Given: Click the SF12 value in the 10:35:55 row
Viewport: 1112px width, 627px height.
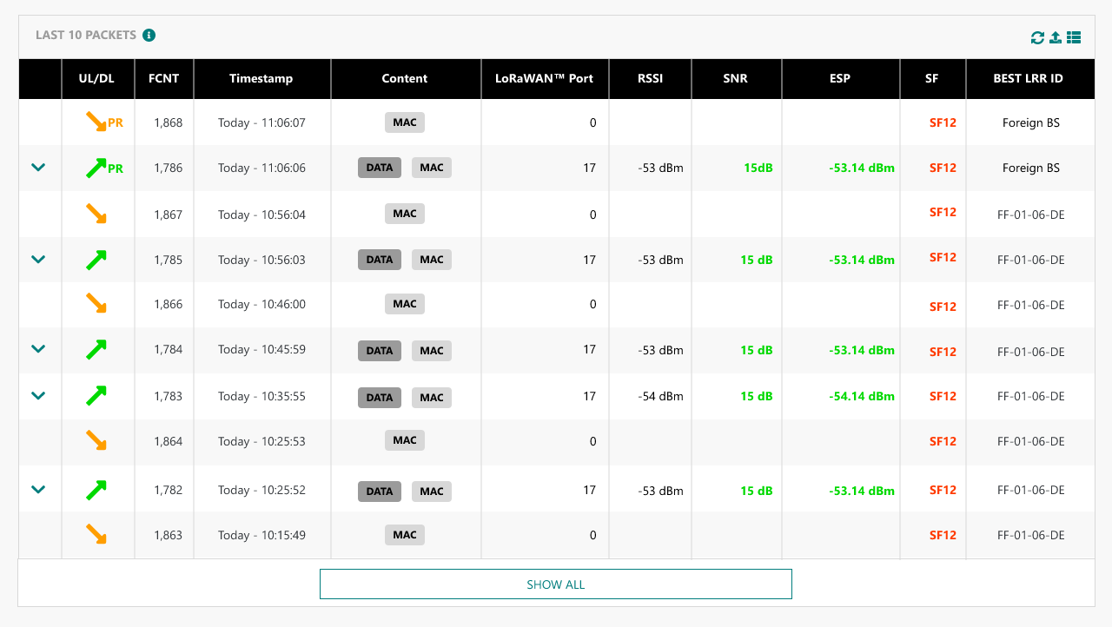Looking at the screenshot, I should 943,396.
